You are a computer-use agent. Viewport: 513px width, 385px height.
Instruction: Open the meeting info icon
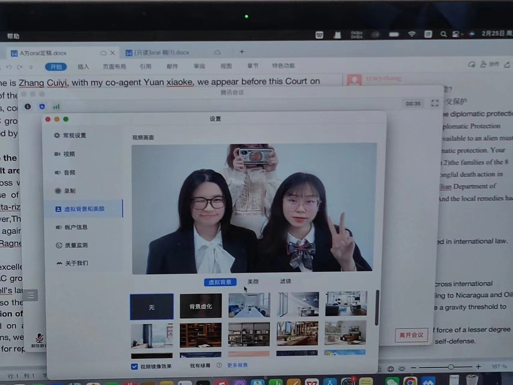pyautogui.click(x=28, y=106)
